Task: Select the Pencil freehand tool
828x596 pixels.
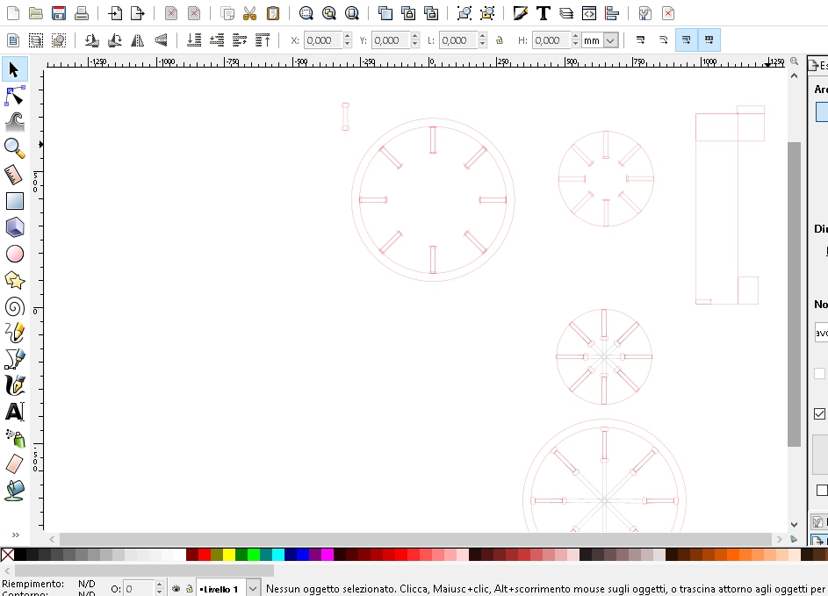Action: pyautogui.click(x=15, y=333)
